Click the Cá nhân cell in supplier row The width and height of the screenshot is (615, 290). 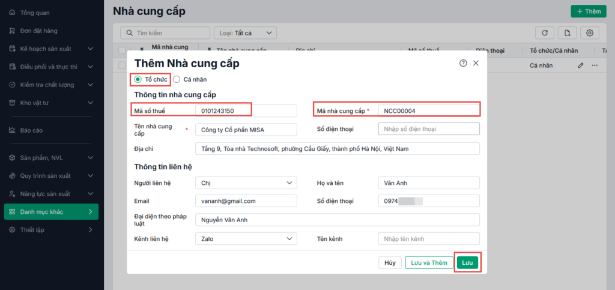click(x=541, y=65)
